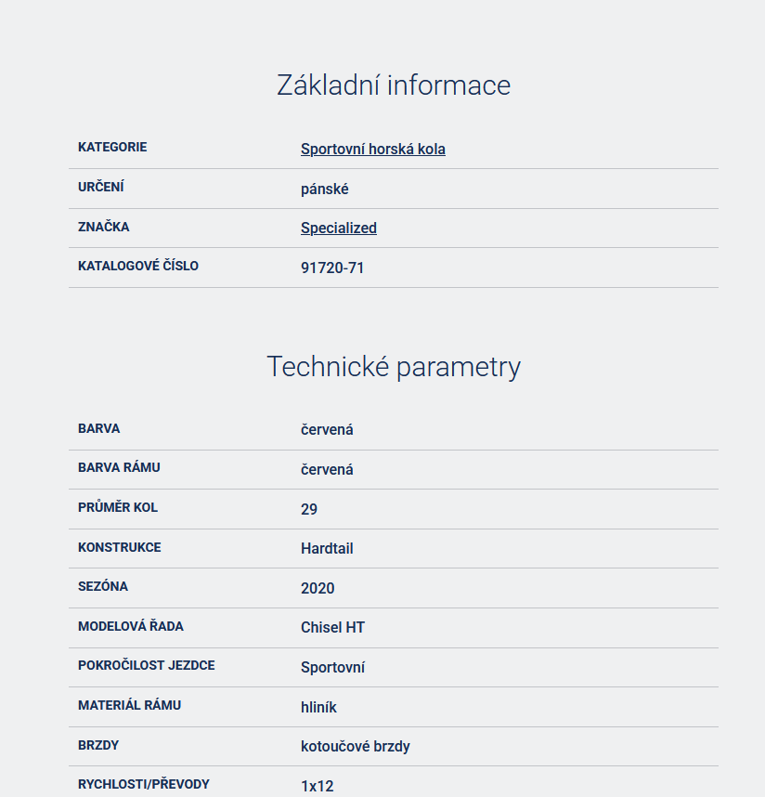Click the pánské value in Určení row
765x797 pixels.
click(x=324, y=189)
